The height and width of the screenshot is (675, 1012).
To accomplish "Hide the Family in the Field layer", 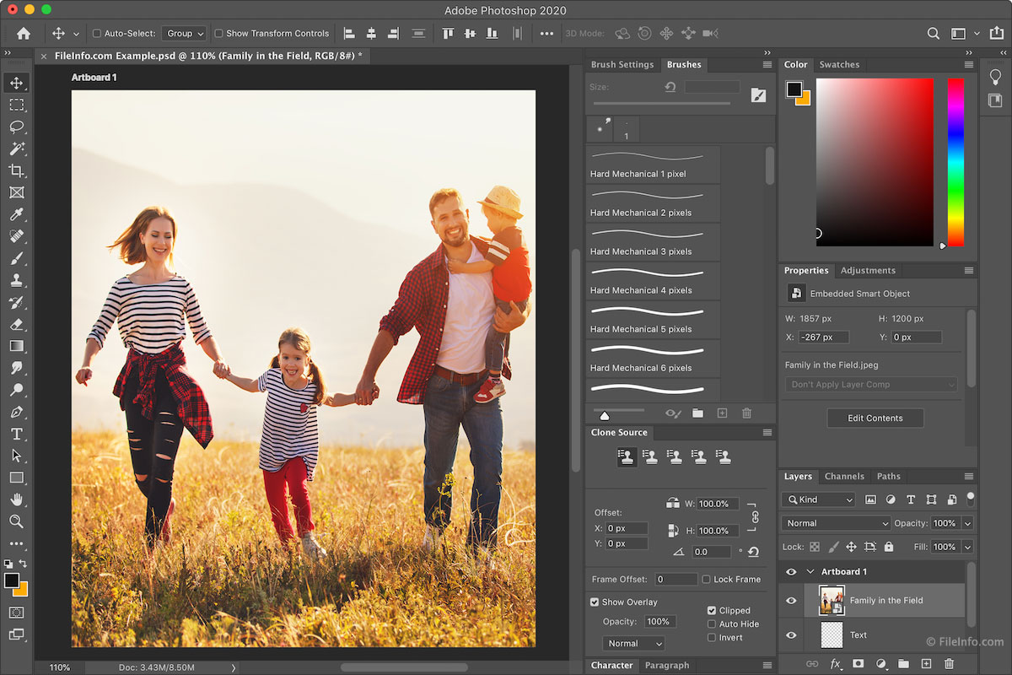I will point(790,601).
